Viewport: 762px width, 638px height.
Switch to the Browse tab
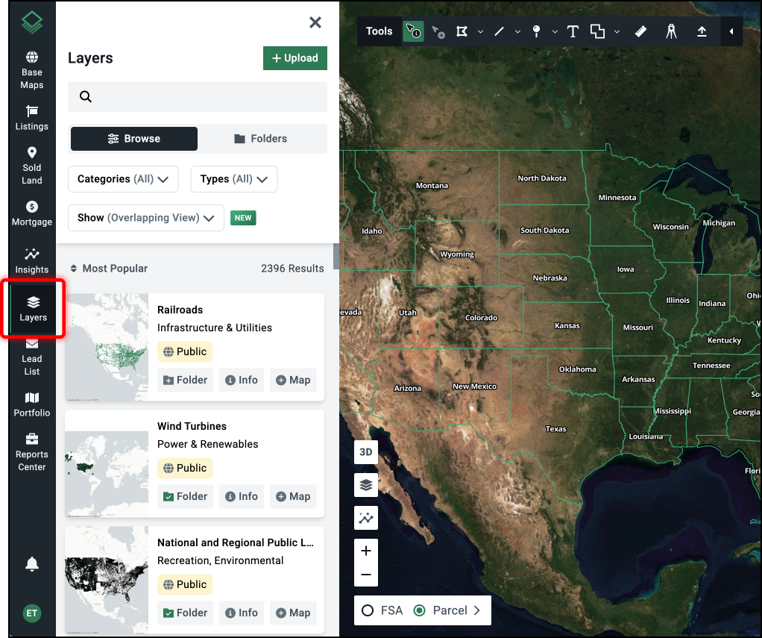tap(134, 139)
